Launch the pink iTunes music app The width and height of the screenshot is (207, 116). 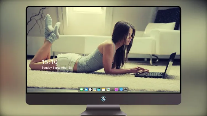point(116,89)
